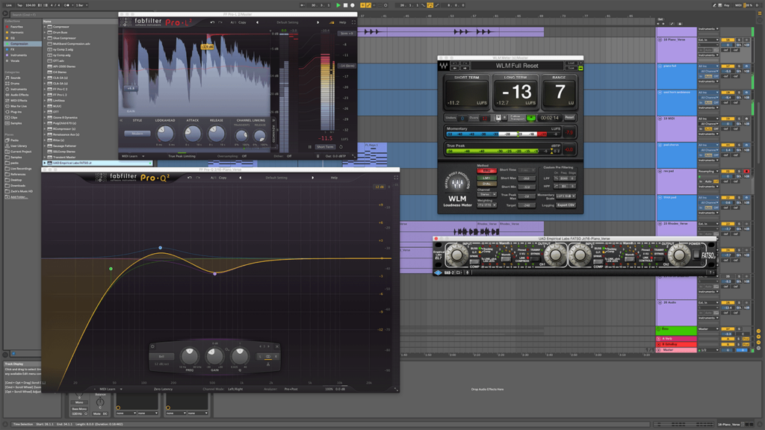Open the 1 Bar quantization dropdown
Screen dimensions: 765x430
point(81,5)
